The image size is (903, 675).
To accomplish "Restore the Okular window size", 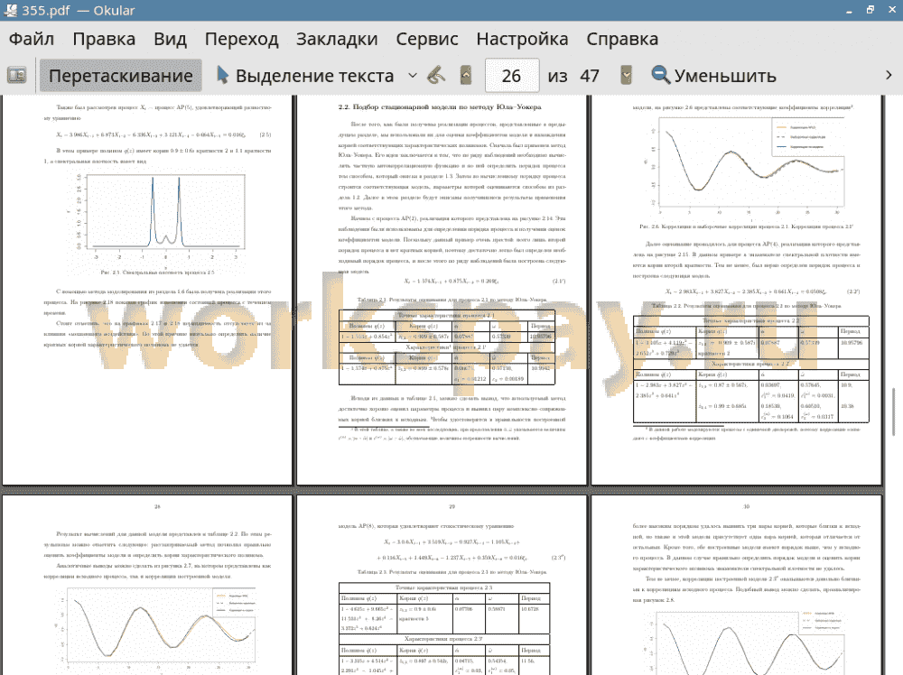I will tap(870, 10).
